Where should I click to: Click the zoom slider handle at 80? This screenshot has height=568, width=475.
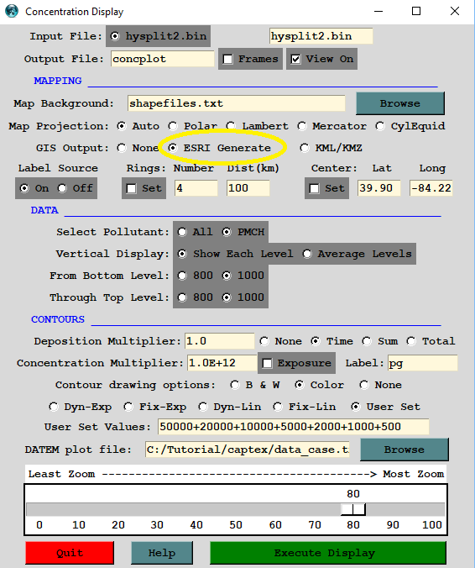point(353,509)
